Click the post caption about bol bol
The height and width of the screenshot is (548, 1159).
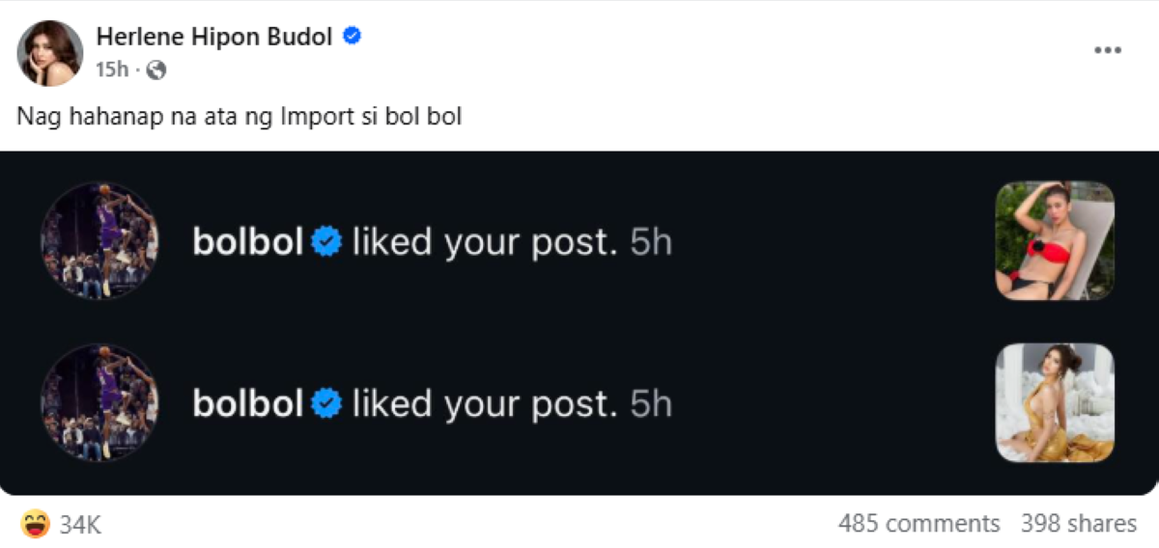[240, 119]
